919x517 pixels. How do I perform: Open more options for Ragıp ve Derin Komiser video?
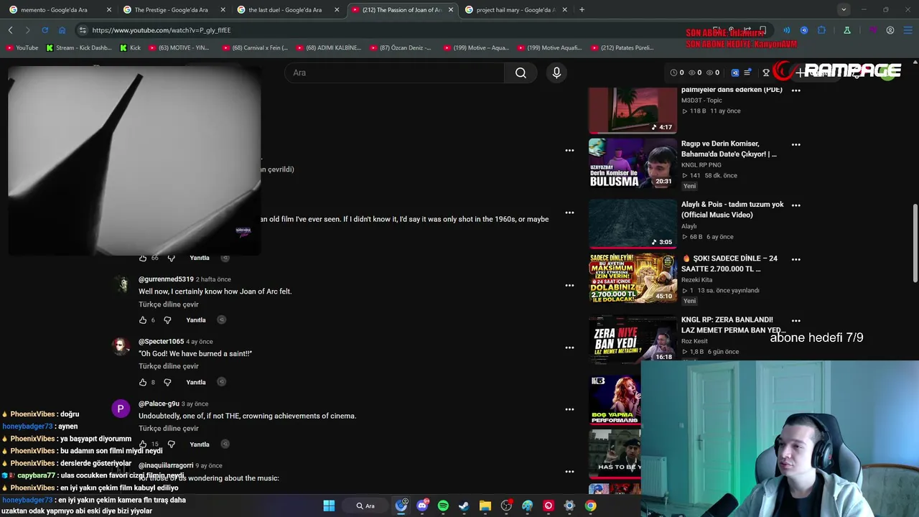click(796, 144)
